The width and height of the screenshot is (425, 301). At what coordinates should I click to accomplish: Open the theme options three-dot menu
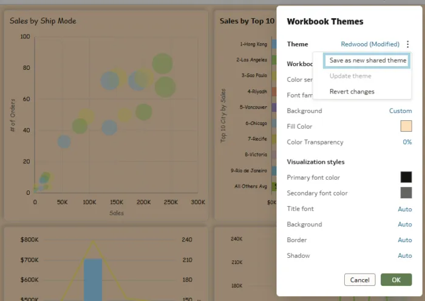pyautogui.click(x=408, y=44)
